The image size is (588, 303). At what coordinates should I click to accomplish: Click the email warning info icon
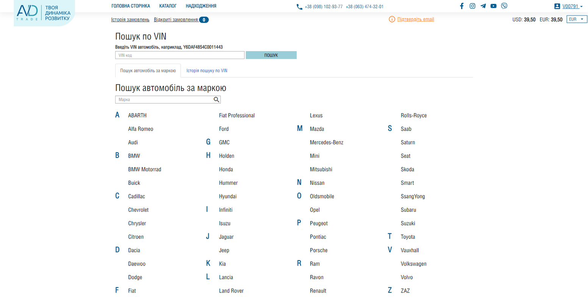[392, 19]
